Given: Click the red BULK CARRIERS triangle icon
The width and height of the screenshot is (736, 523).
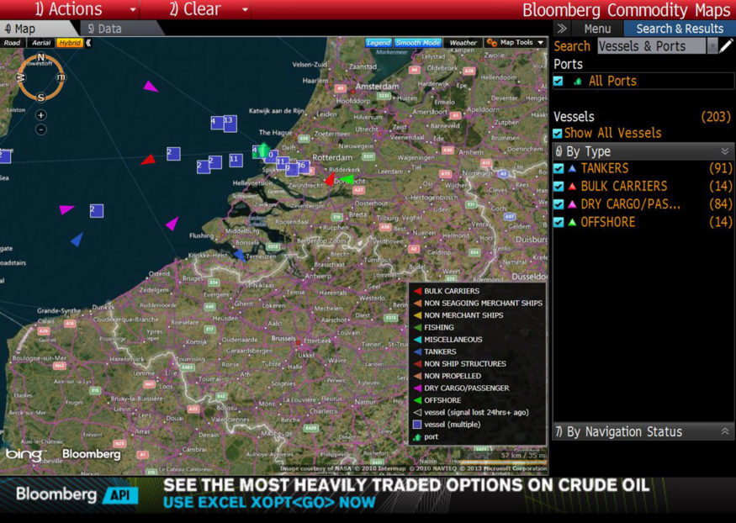Looking at the screenshot, I should coord(572,186).
